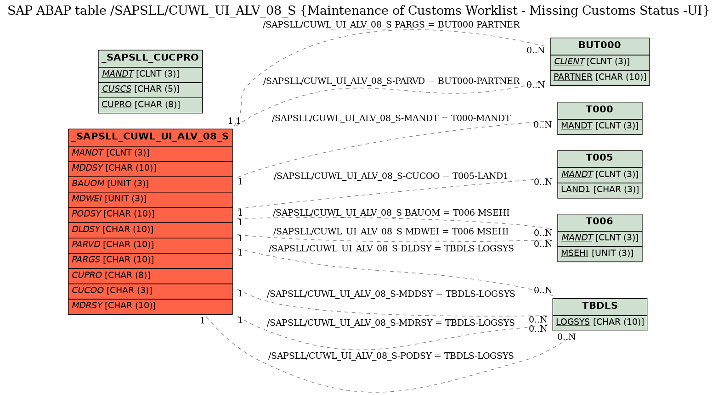Select MANDT field in T005 table

(x=599, y=175)
